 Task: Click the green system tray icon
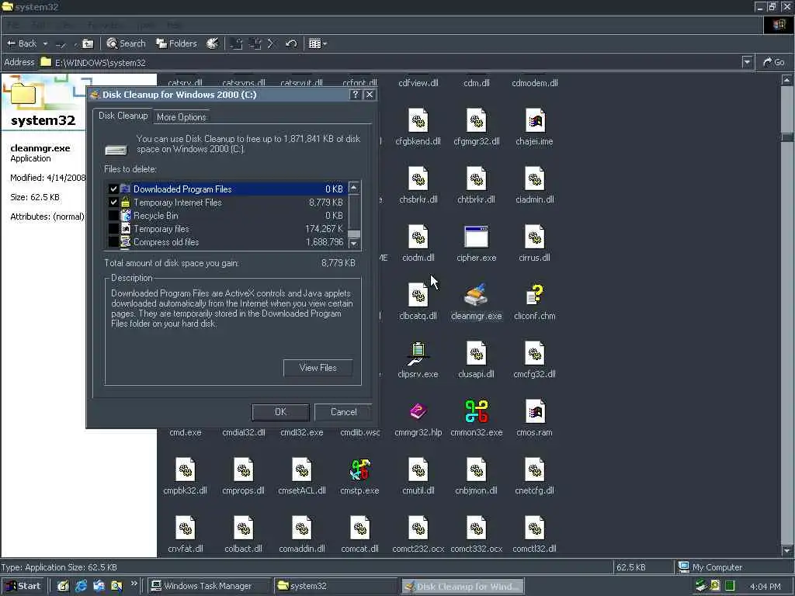(x=730, y=587)
